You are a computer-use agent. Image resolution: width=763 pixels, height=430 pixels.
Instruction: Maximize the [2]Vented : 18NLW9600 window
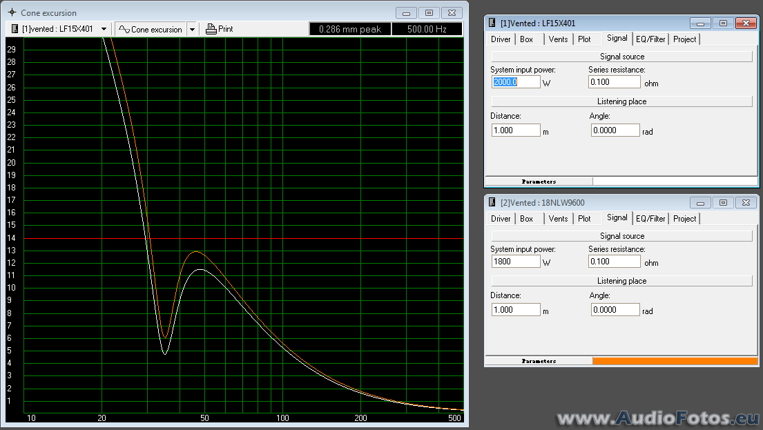(x=724, y=203)
